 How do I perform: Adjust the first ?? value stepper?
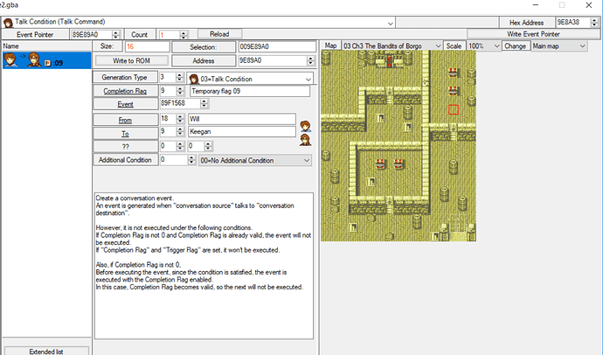180,146
